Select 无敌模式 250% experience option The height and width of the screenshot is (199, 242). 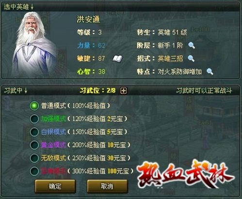coord(34,158)
